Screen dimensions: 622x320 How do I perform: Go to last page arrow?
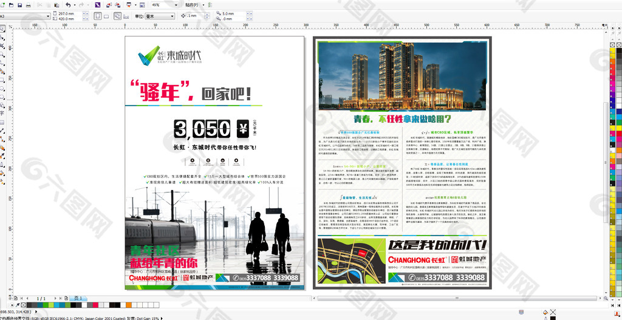click(x=61, y=298)
